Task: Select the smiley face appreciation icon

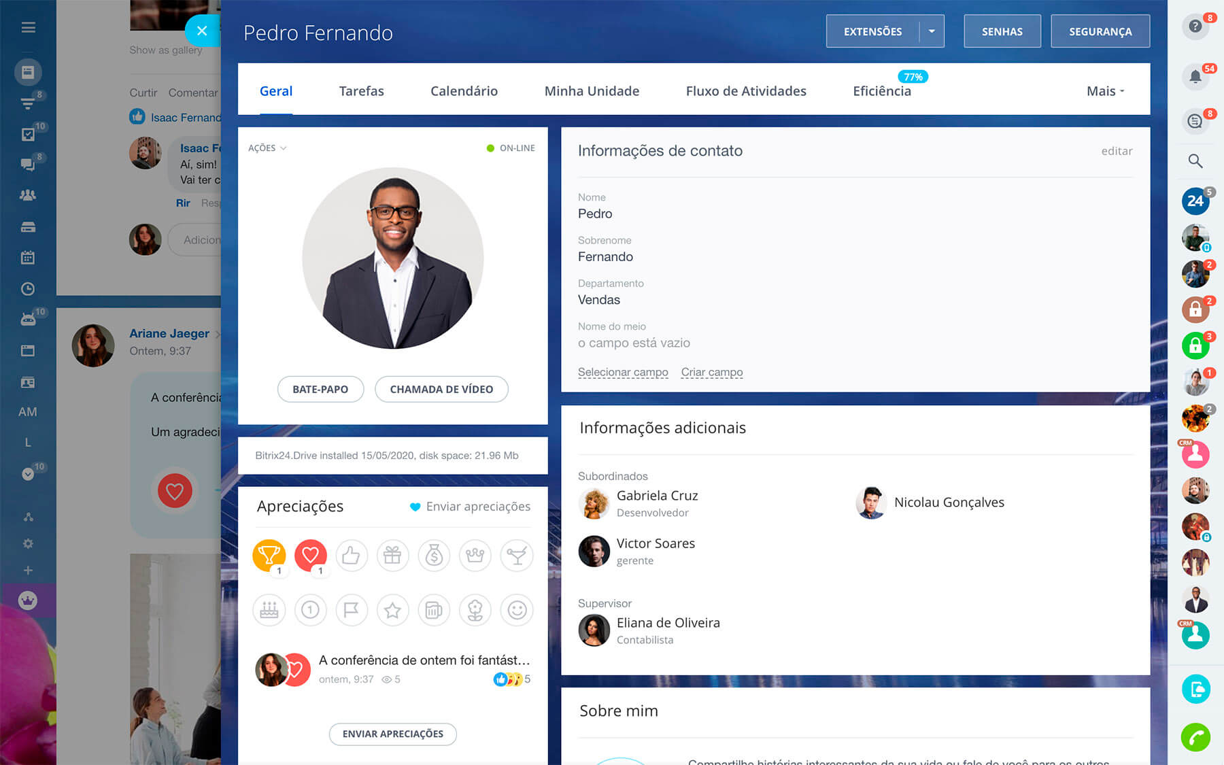Action: (517, 611)
